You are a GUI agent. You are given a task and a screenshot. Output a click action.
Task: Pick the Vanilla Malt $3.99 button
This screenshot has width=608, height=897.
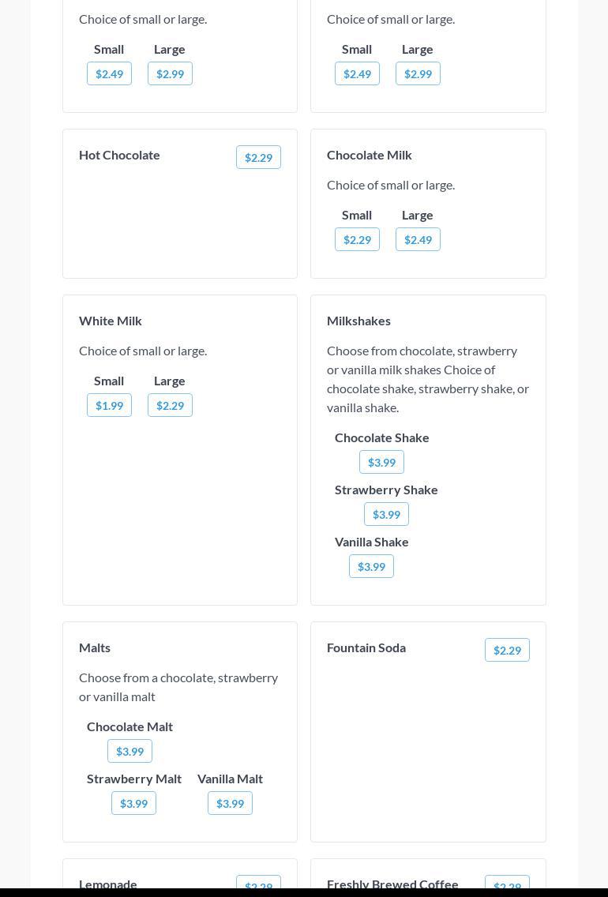[230, 803]
